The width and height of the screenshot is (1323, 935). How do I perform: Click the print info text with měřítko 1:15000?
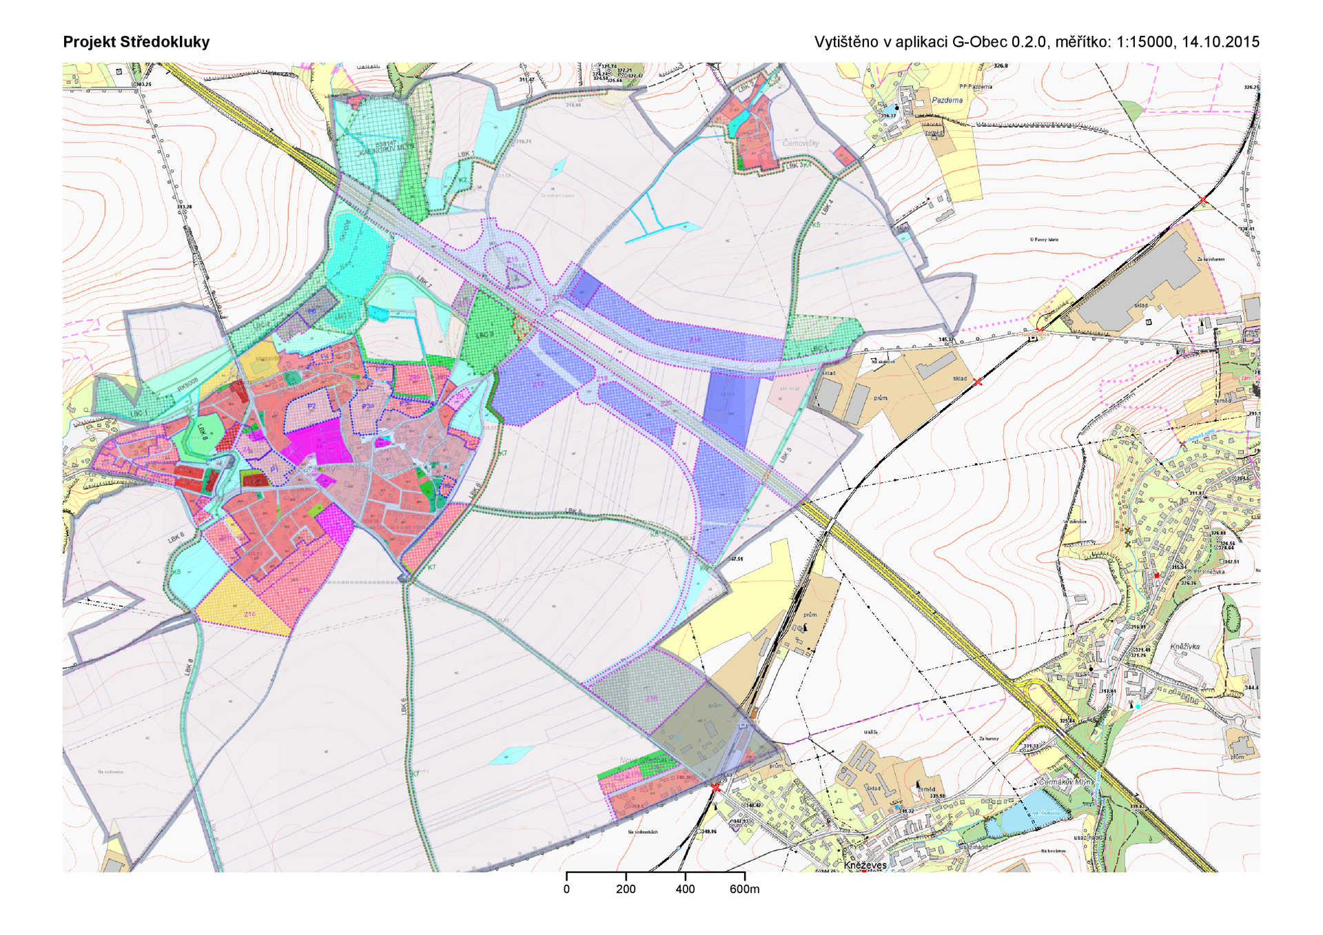pos(1036,42)
